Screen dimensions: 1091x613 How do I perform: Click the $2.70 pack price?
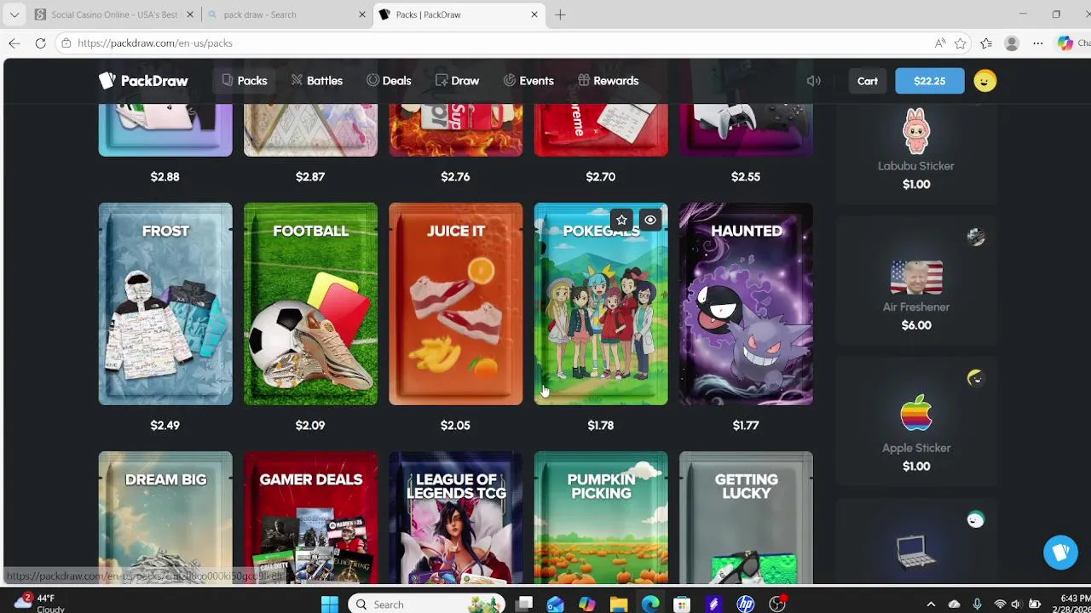coord(600,176)
